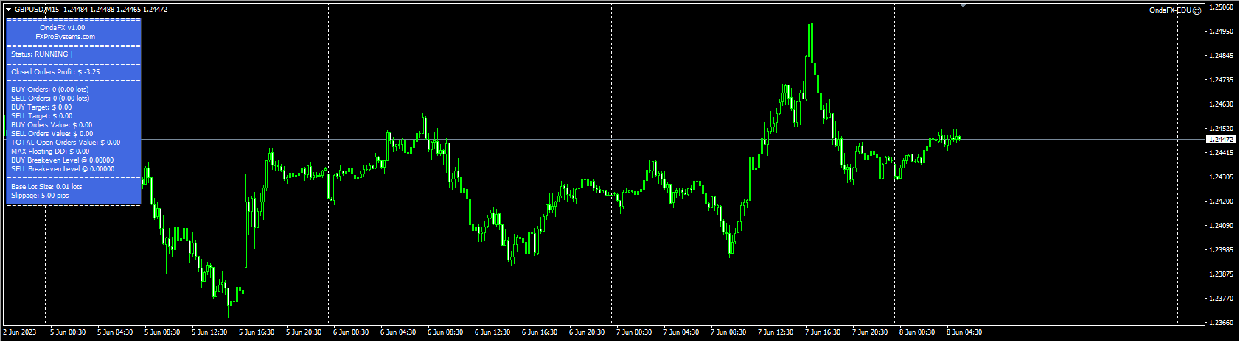This screenshot has width=1240, height=342.
Task: Click the 1.24305 price scale label
Action: 1222,177
